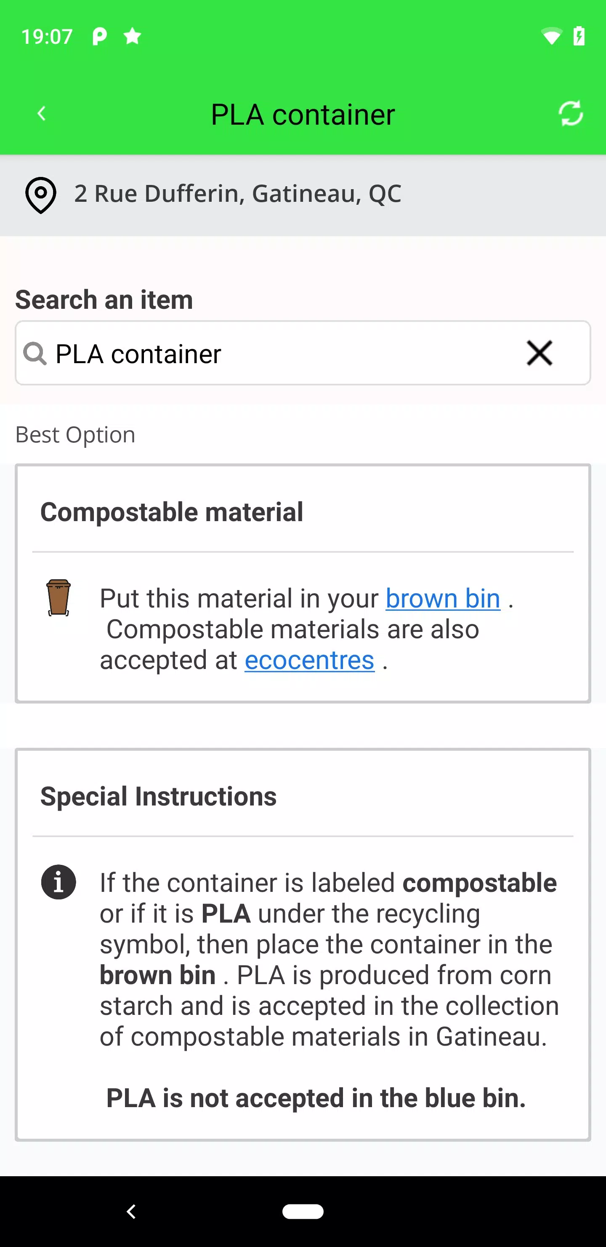Viewport: 606px width, 1247px height.
Task: Clear the search field with X
Action: 539,353
